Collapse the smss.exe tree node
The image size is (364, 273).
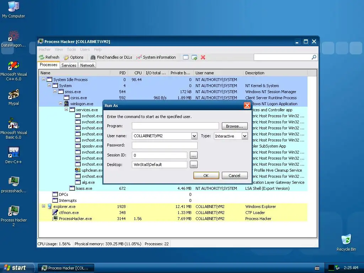point(55,91)
